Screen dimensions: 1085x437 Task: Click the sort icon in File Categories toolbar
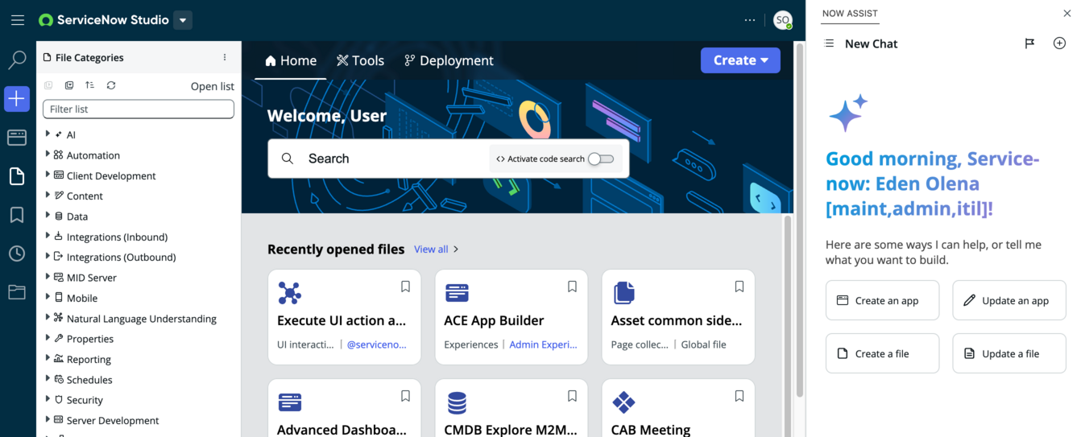[x=89, y=85]
